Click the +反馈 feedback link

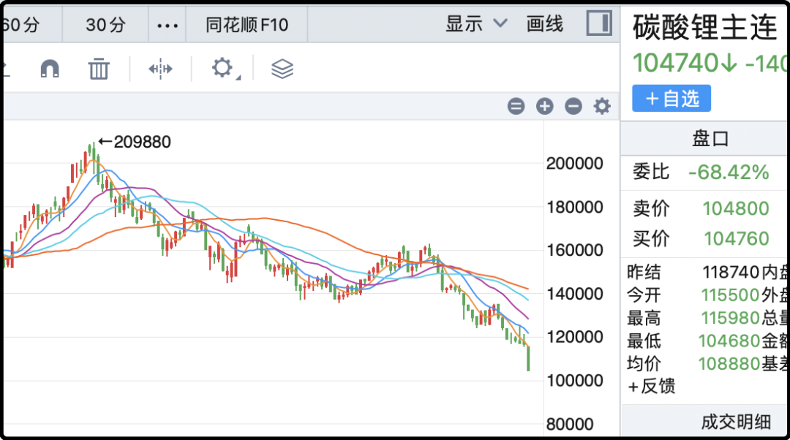pyautogui.click(x=651, y=386)
